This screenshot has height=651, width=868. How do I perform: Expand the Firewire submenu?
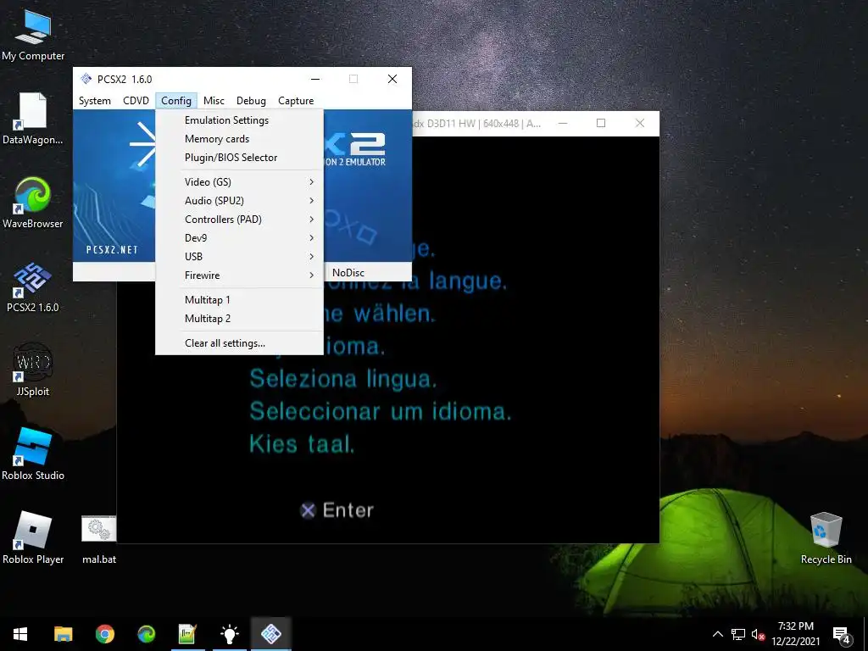[x=239, y=275]
